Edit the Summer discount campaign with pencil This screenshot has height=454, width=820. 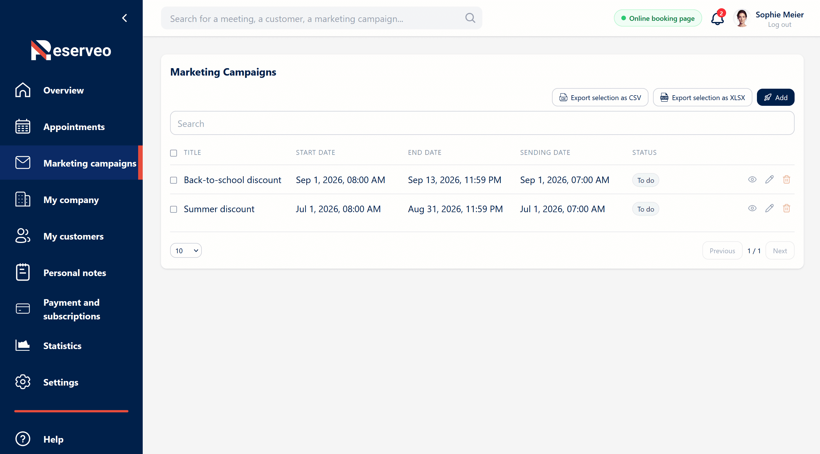click(769, 209)
